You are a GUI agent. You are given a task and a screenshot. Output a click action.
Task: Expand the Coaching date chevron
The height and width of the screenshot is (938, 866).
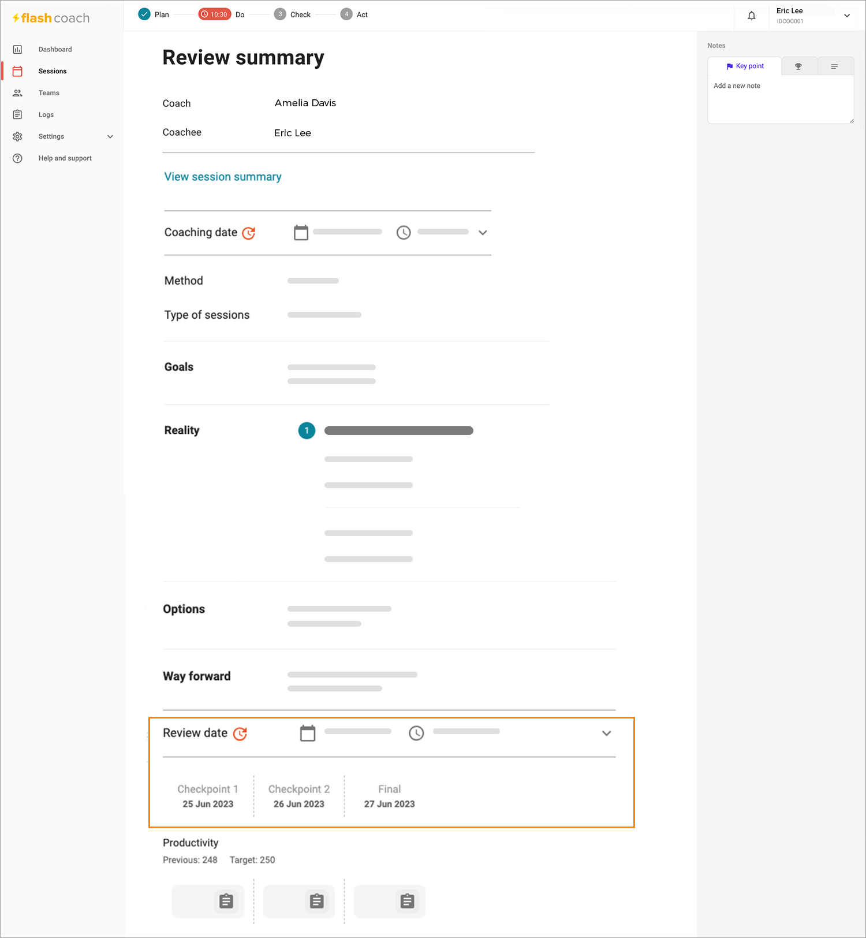(x=483, y=233)
